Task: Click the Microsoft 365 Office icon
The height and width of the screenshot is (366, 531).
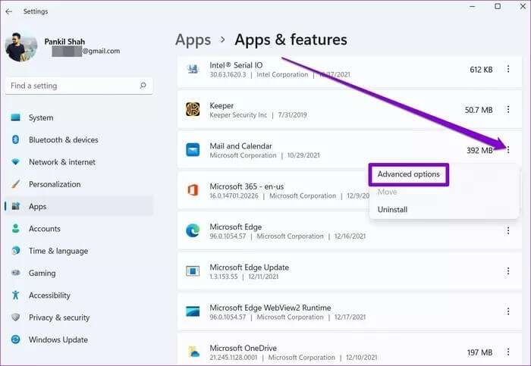Action: point(193,190)
